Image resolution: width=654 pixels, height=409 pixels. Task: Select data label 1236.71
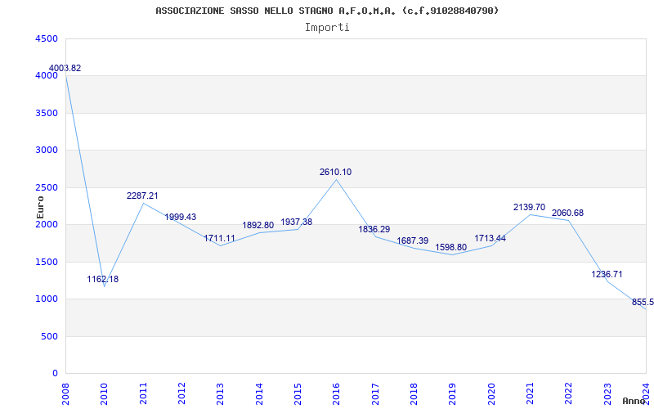pos(607,274)
